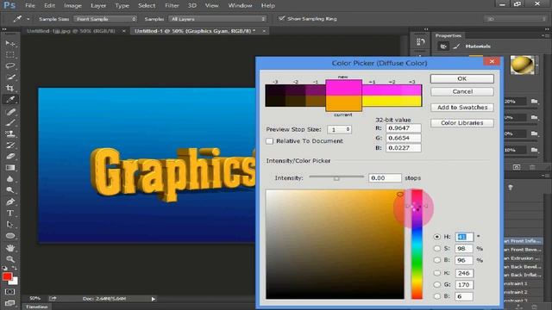Click the 32-bit R value field

click(x=403, y=128)
